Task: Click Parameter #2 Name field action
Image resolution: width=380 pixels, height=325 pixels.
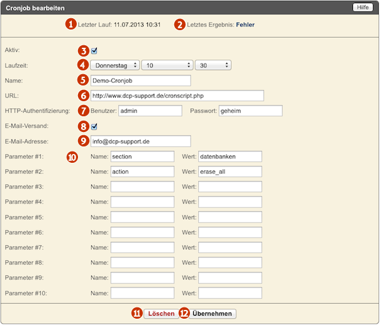Action: [x=142, y=172]
